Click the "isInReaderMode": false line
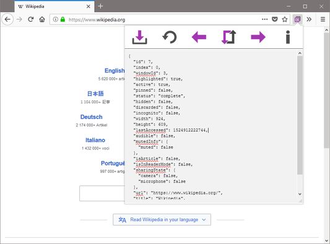The height and width of the screenshot is (244, 330). pos(163,164)
